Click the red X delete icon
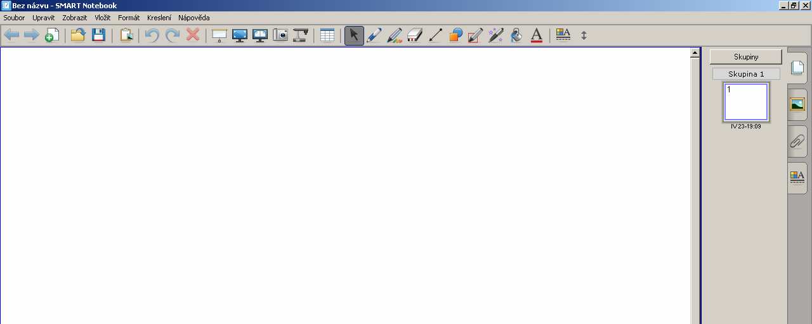 [193, 35]
